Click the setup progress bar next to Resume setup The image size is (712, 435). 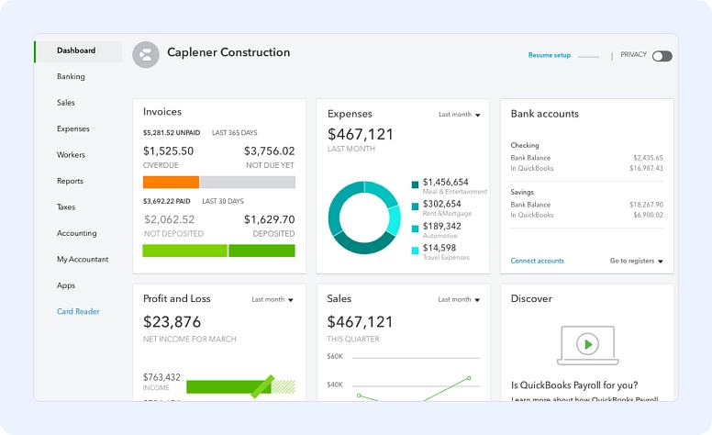(588, 57)
